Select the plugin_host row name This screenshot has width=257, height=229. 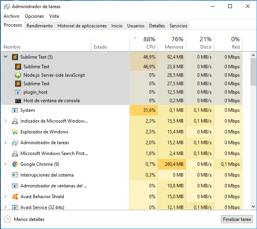[x=35, y=92]
